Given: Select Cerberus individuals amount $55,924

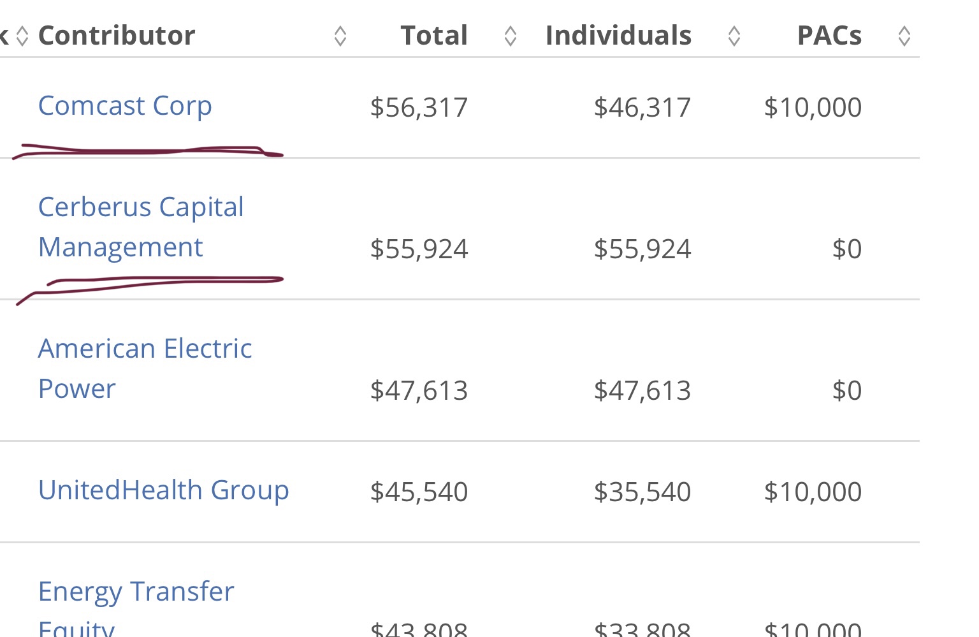Looking at the screenshot, I should (642, 249).
